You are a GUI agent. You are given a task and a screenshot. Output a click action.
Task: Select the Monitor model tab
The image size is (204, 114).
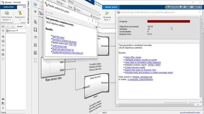[x=20, y=26]
